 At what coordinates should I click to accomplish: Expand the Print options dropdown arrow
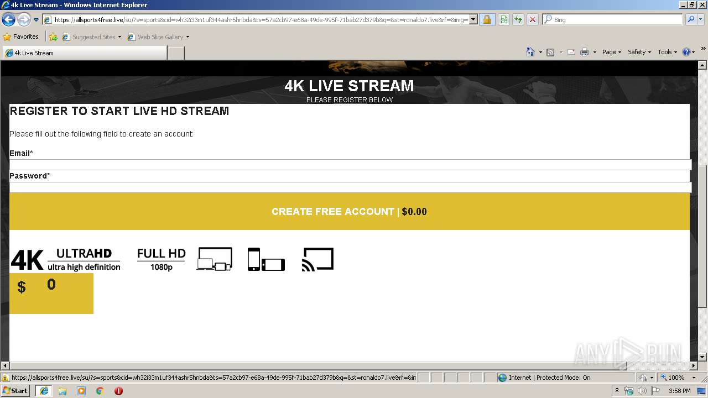pyautogui.click(x=595, y=52)
